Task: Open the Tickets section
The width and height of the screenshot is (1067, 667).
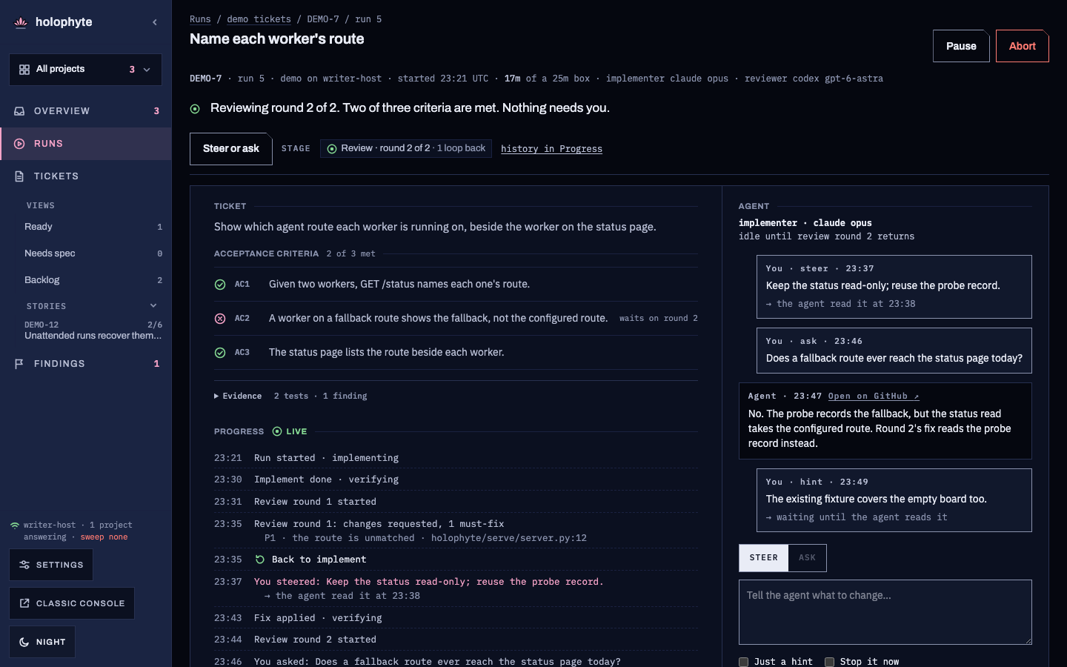Action: tap(86, 176)
